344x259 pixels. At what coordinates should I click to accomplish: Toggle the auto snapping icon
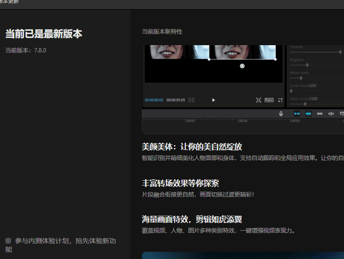[308, 113]
